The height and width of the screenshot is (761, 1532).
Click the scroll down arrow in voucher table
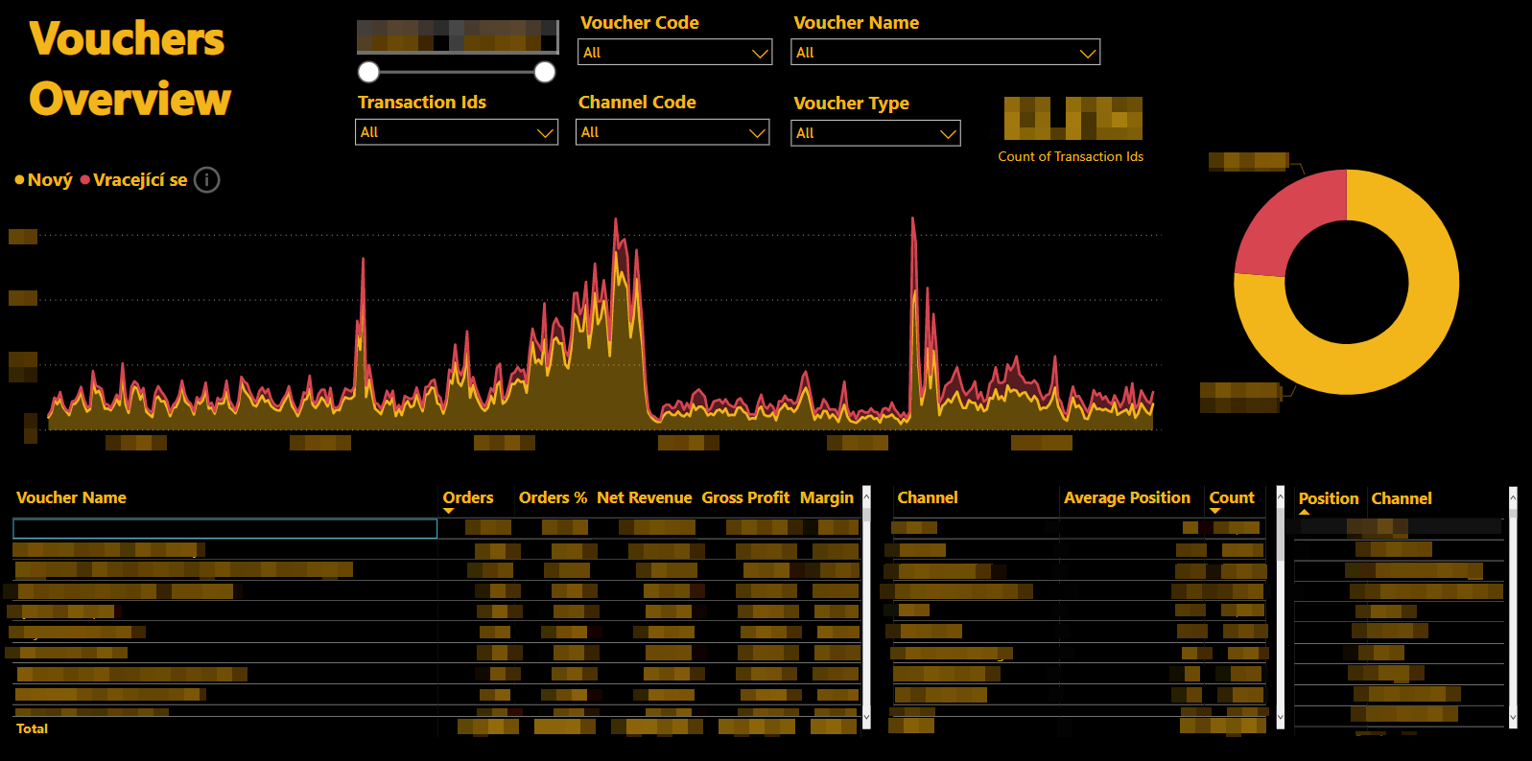(x=866, y=717)
